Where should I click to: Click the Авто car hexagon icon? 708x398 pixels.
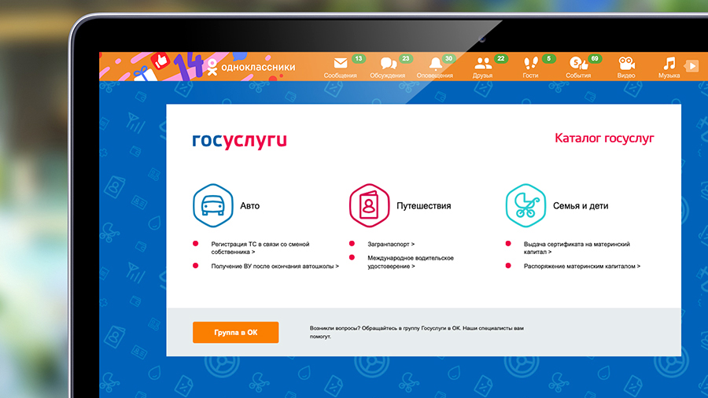pos(212,205)
